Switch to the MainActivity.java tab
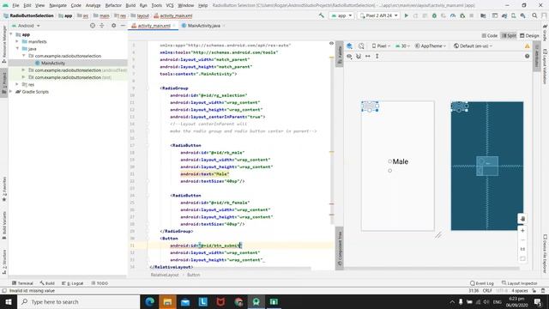This screenshot has width=549, height=309. pyautogui.click(x=203, y=26)
